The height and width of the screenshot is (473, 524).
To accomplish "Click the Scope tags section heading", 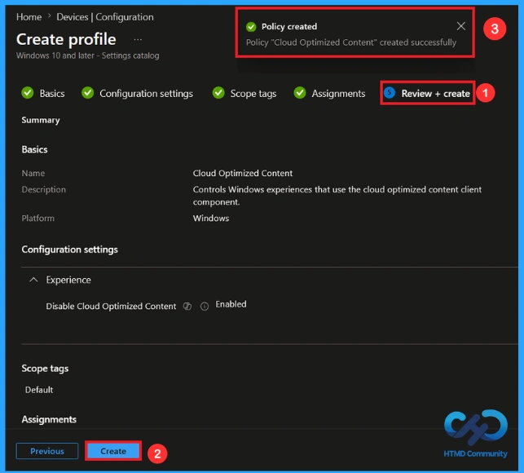I will pyautogui.click(x=45, y=369).
